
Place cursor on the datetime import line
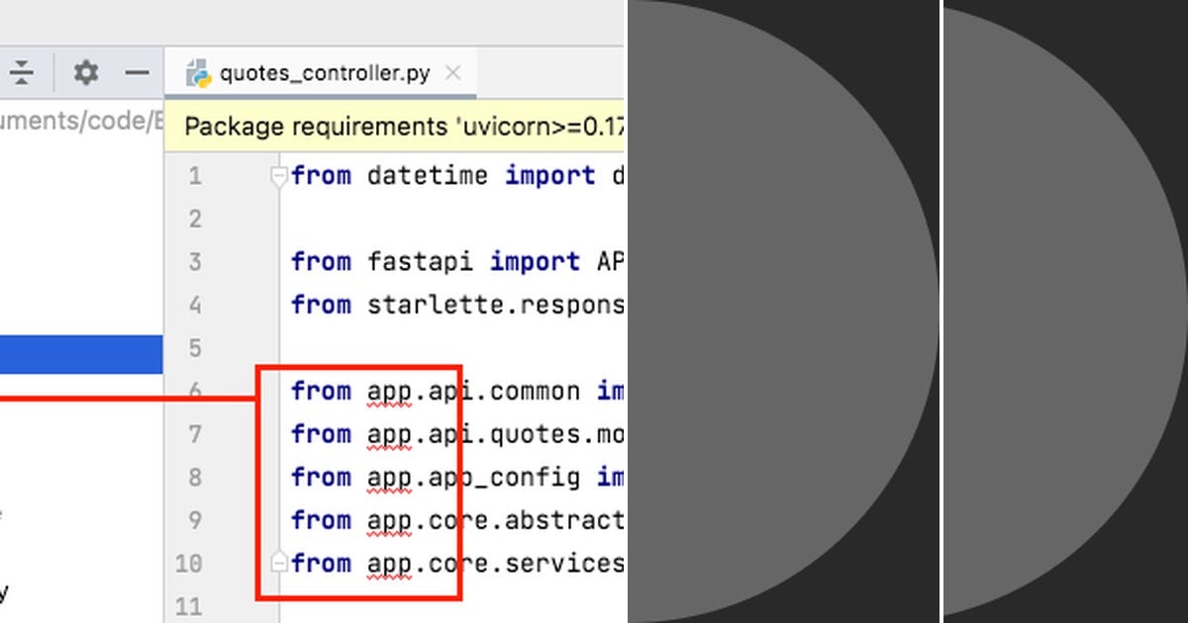pyautogui.click(x=445, y=175)
